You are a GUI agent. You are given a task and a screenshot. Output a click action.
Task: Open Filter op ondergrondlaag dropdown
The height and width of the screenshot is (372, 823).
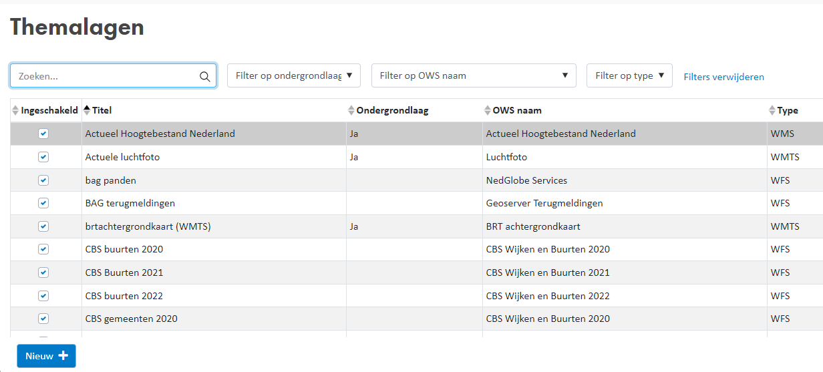point(294,75)
